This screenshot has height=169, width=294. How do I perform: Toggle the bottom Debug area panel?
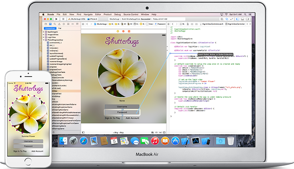tap(242, 19)
